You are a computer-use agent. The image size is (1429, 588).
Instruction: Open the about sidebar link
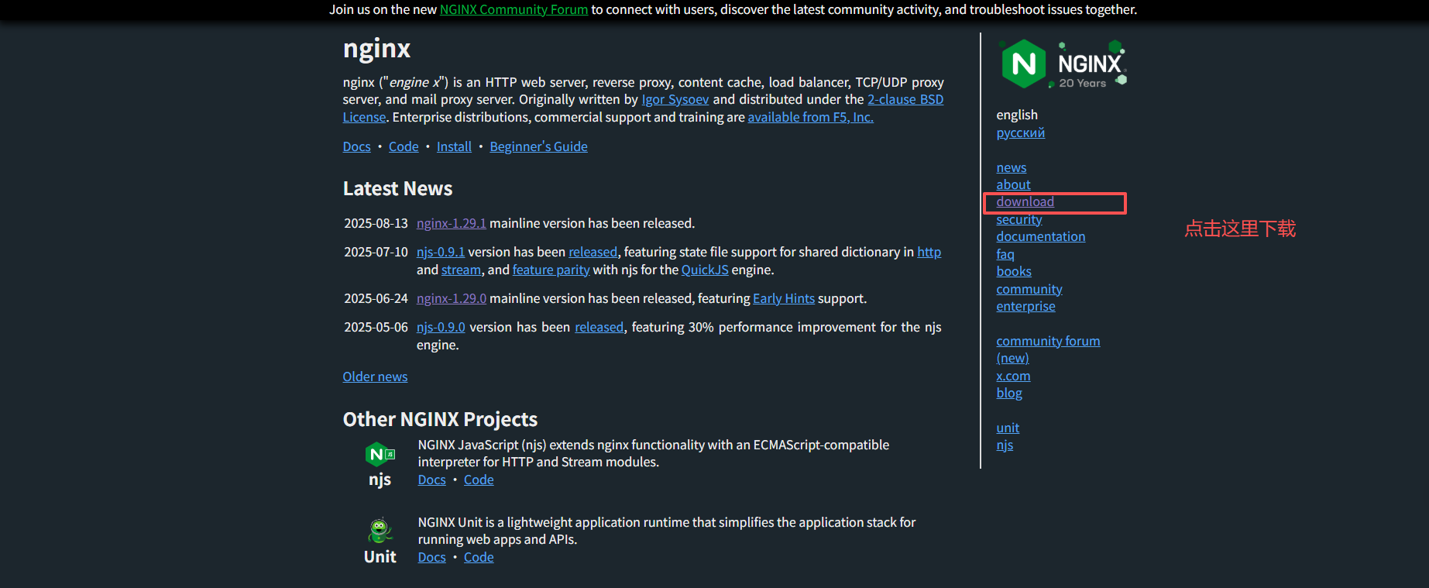(1013, 184)
